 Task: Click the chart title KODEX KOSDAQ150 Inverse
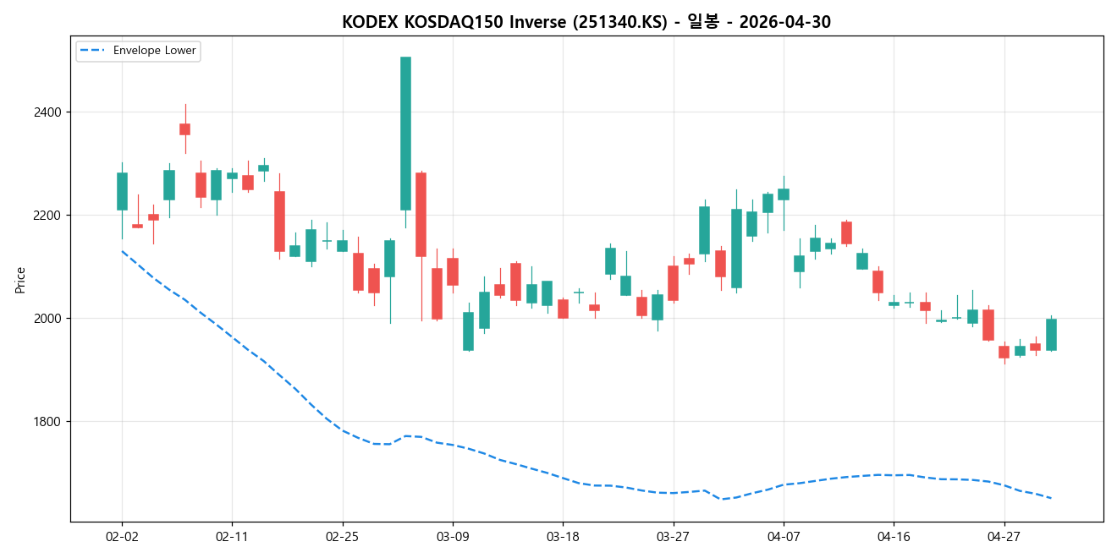pos(586,22)
